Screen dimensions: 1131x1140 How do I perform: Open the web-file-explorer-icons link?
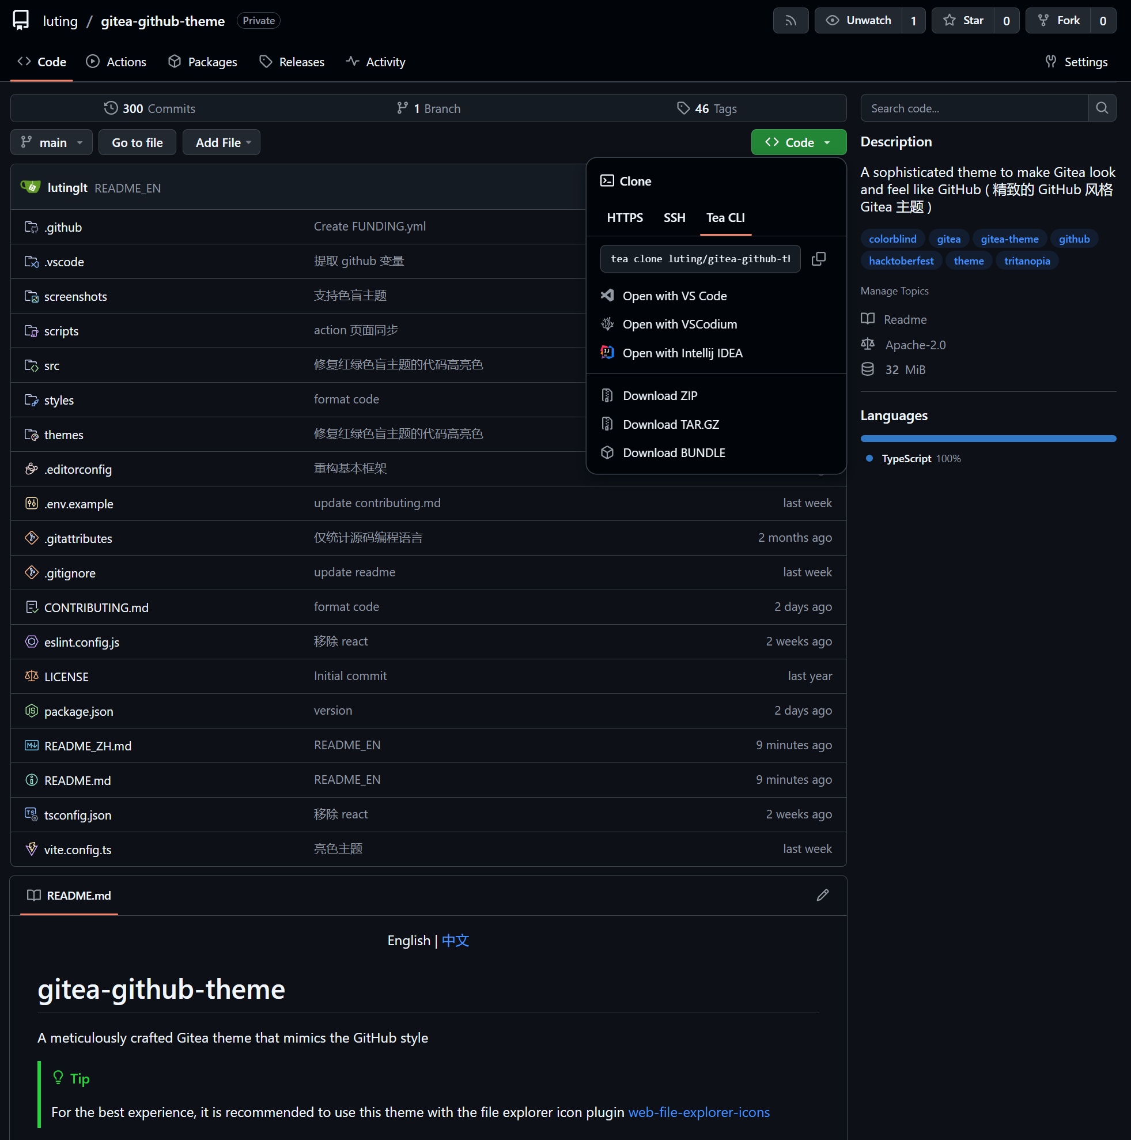pyautogui.click(x=698, y=1112)
